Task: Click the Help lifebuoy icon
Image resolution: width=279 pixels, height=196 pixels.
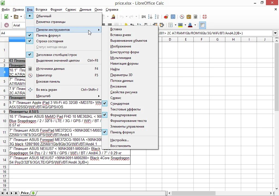Action: click(204, 16)
